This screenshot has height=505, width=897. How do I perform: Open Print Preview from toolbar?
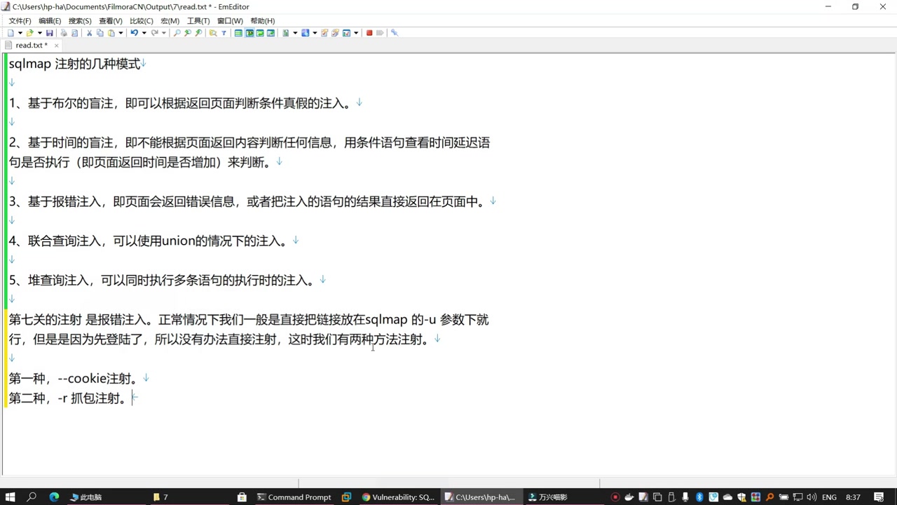[x=75, y=33]
